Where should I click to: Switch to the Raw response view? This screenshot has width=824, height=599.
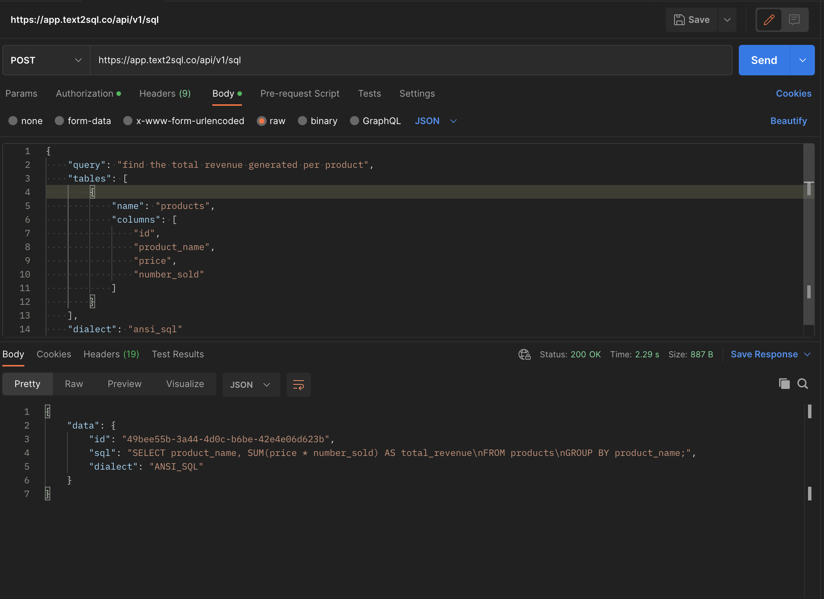[74, 384]
